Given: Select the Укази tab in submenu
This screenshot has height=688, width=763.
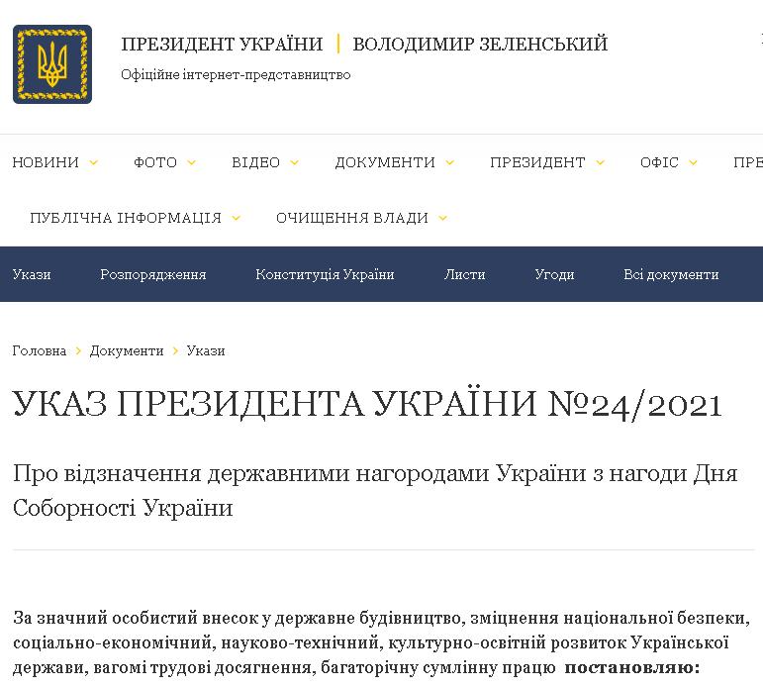Looking at the screenshot, I should tap(32, 274).
